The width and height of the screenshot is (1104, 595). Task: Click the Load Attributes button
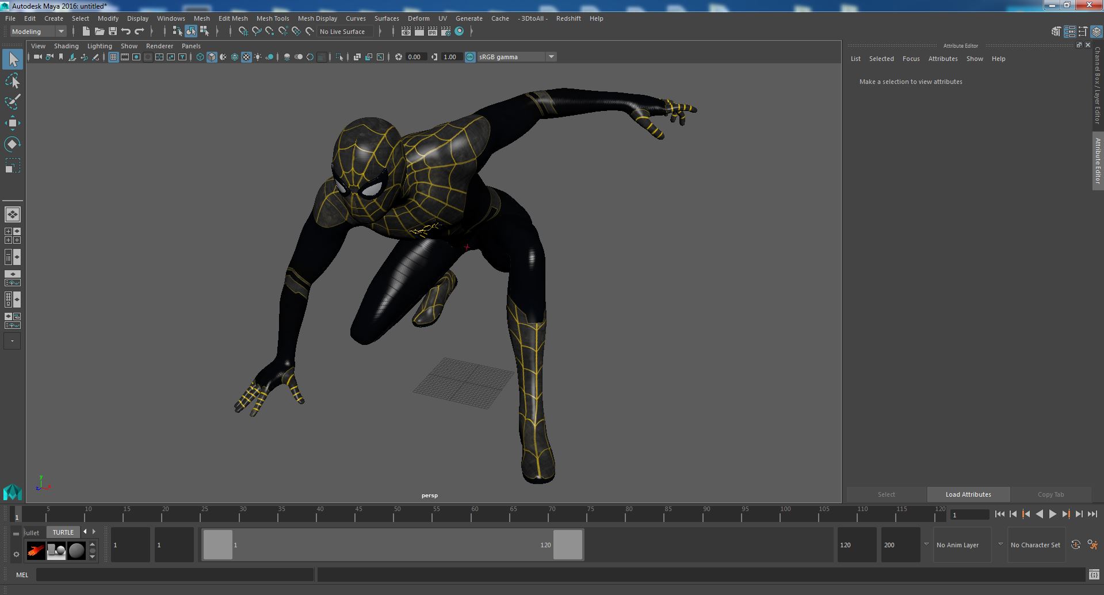968,494
